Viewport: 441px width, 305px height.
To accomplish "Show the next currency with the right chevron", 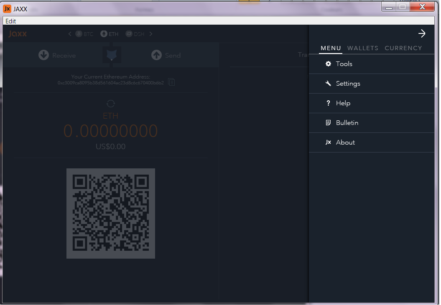I will click(150, 34).
